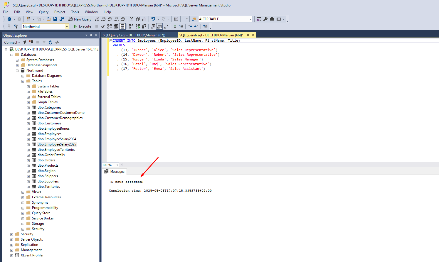The height and width of the screenshot is (262, 439).
Task: Click the Open File folder icon
Action: click(49, 19)
